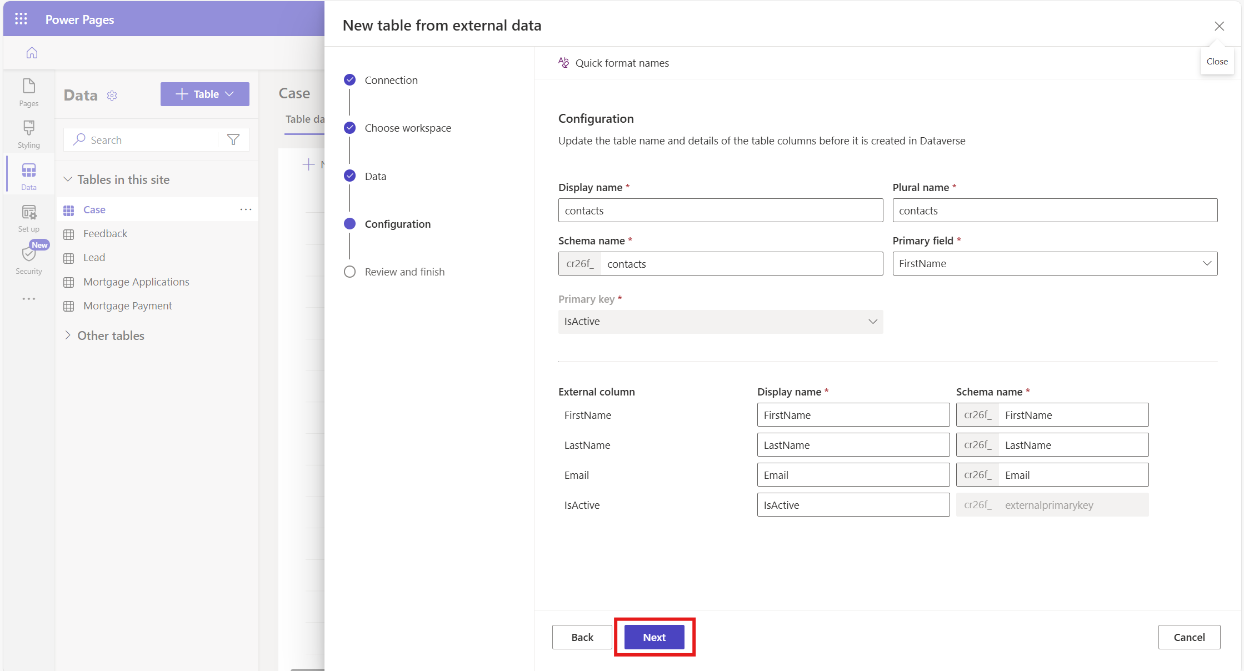Select the Review and finish step
Image resolution: width=1244 pixels, height=671 pixels.
[x=404, y=272]
